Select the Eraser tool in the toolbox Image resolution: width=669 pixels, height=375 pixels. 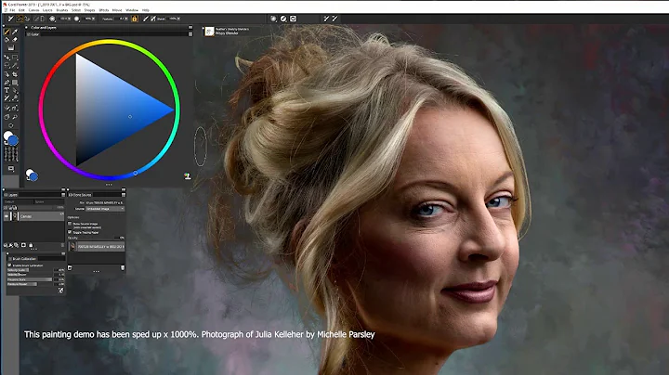coord(15,40)
